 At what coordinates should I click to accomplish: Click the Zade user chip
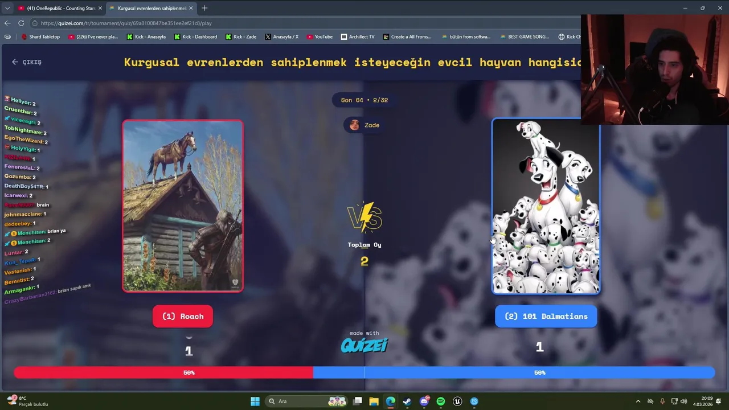(364, 125)
